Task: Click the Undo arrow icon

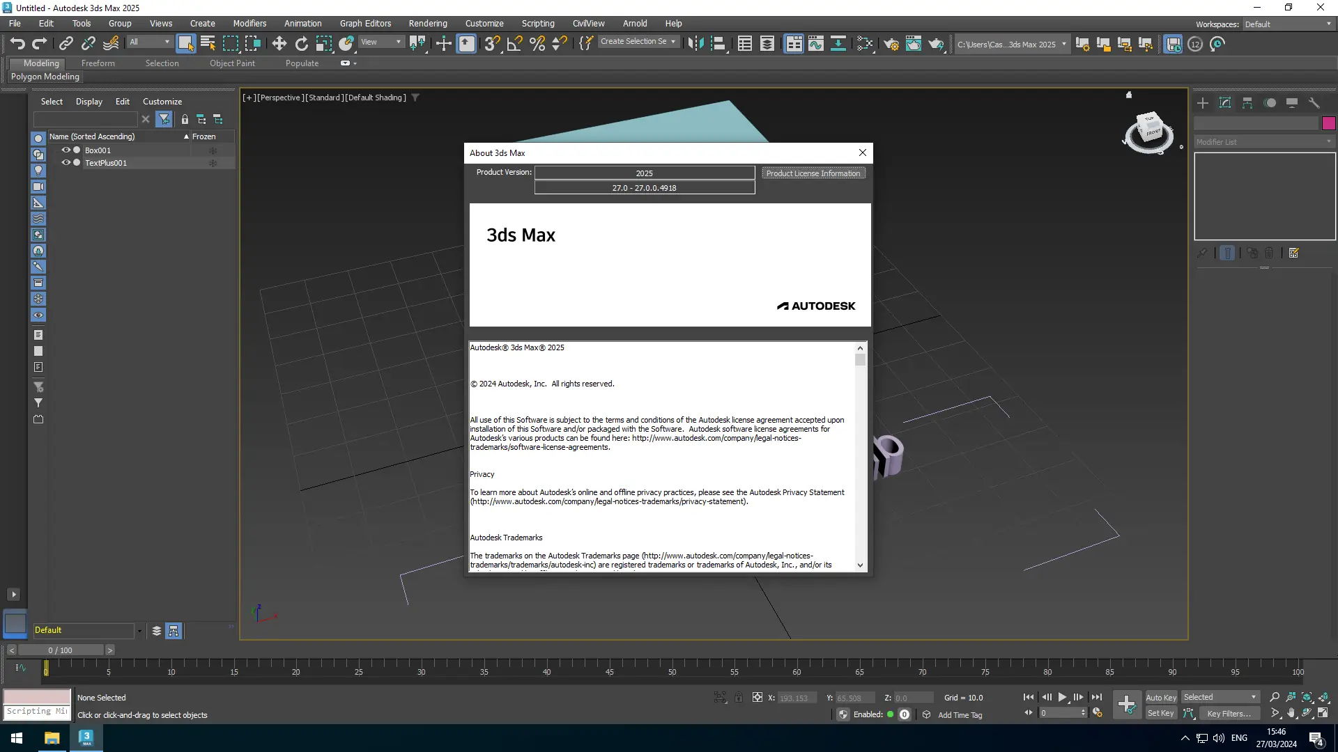Action: pos(17,44)
